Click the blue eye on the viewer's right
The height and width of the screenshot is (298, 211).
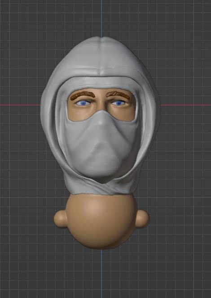point(119,103)
